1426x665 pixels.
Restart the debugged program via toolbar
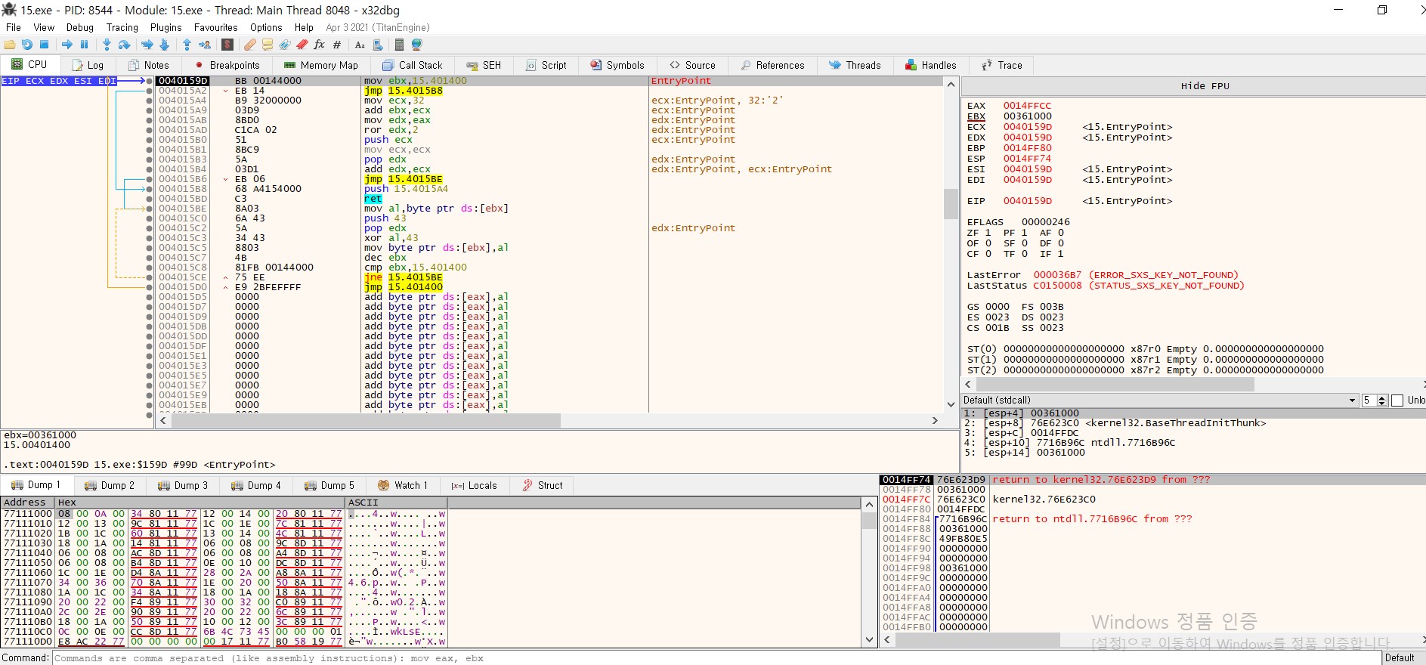pos(27,45)
